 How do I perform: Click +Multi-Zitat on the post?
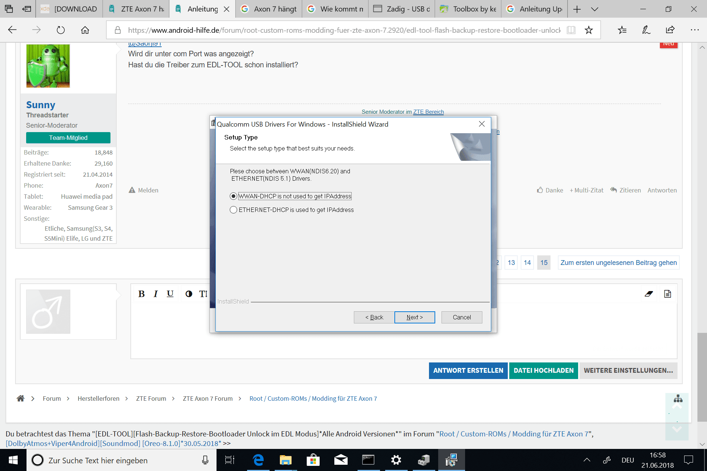[x=586, y=190]
